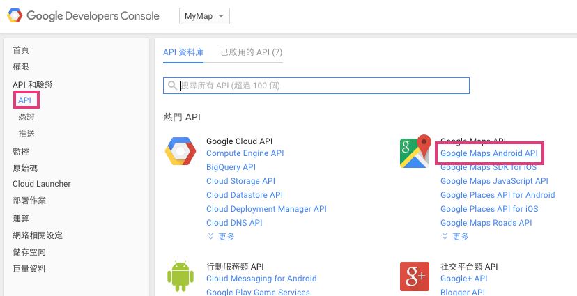The width and height of the screenshot is (577, 296).
Task: Open the Compute Engine API link
Action: (245, 153)
